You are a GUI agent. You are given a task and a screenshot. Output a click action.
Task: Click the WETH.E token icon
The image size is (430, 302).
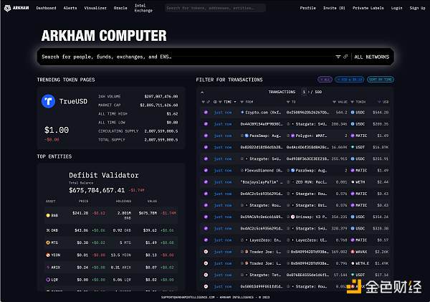(353, 263)
